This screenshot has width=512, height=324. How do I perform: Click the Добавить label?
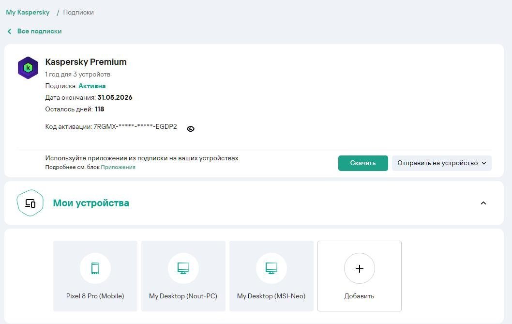pyautogui.click(x=359, y=296)
